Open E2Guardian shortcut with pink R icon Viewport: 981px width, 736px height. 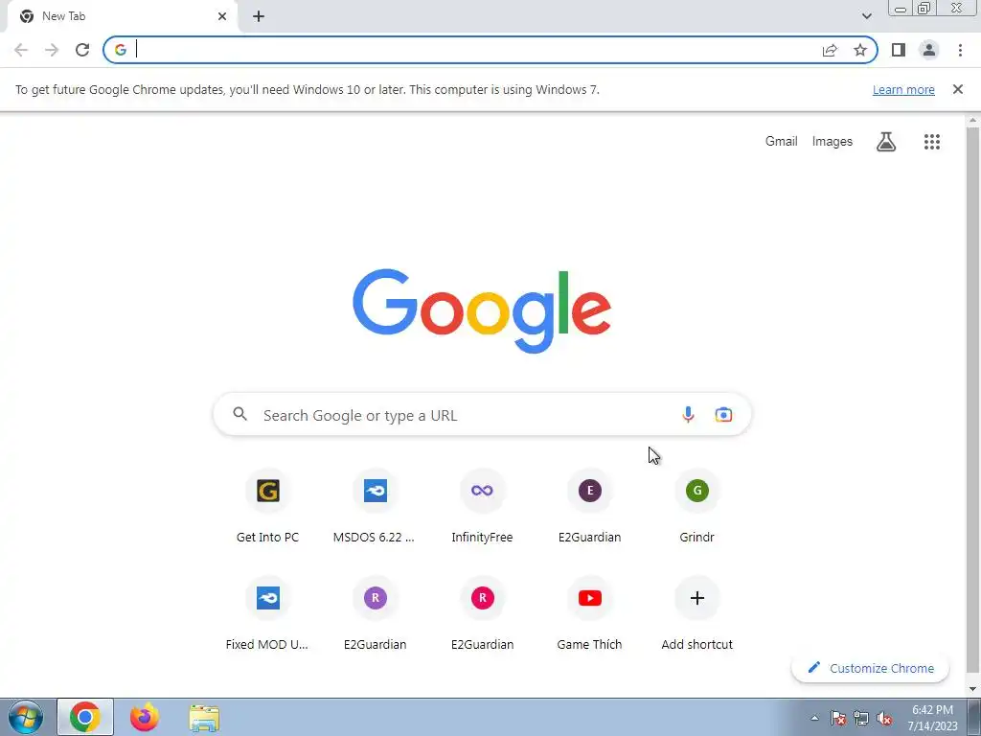tap(483, 614)
